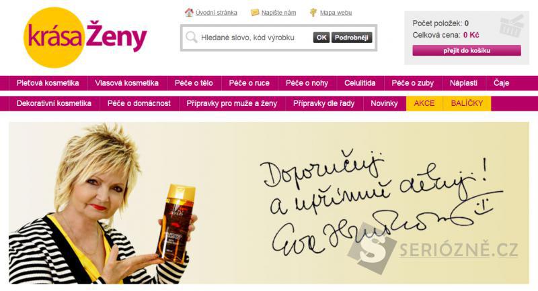Open advanced search via Podrobněji button

tap(352, 38)
